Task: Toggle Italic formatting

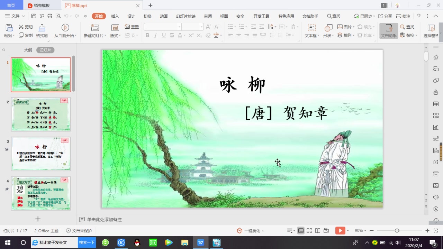Action: pyautogui.click(x=155, y=35)
